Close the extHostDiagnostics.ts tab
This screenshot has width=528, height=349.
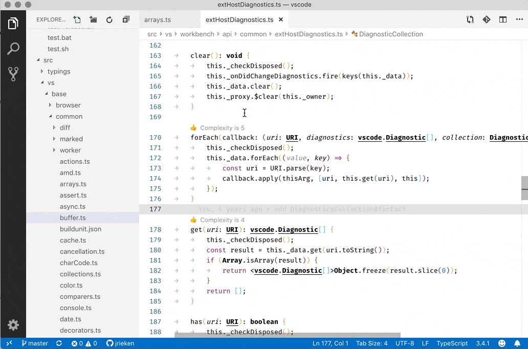coord(280,20)
